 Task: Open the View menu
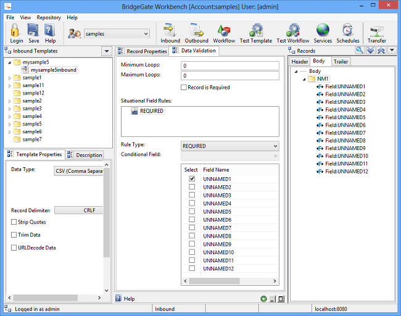click(25, 17)
